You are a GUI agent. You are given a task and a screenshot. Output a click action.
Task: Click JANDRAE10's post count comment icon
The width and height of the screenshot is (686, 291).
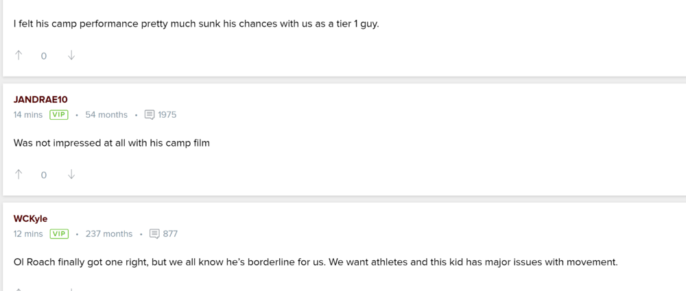coord(150,115)
